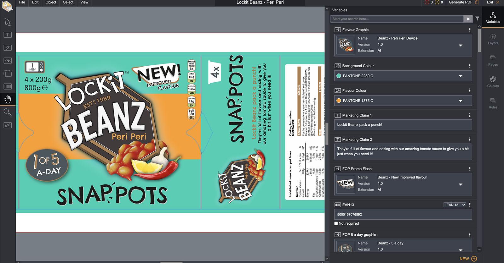Open the EAN 13 barcode type dropdown
This screenshot has height=263, width=504.
pyautogui.click(x=455, y=205)
